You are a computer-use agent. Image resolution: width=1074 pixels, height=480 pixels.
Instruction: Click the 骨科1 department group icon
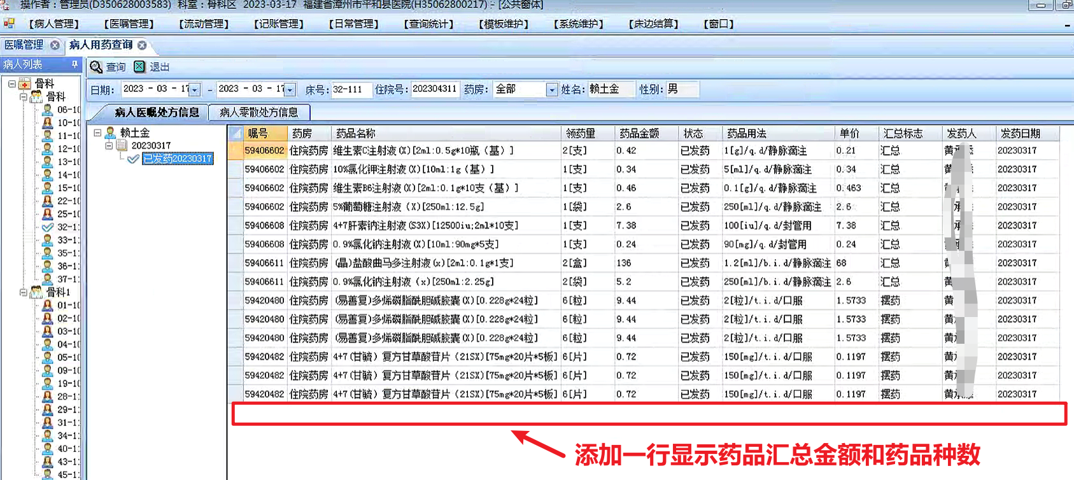click(37, 292)
